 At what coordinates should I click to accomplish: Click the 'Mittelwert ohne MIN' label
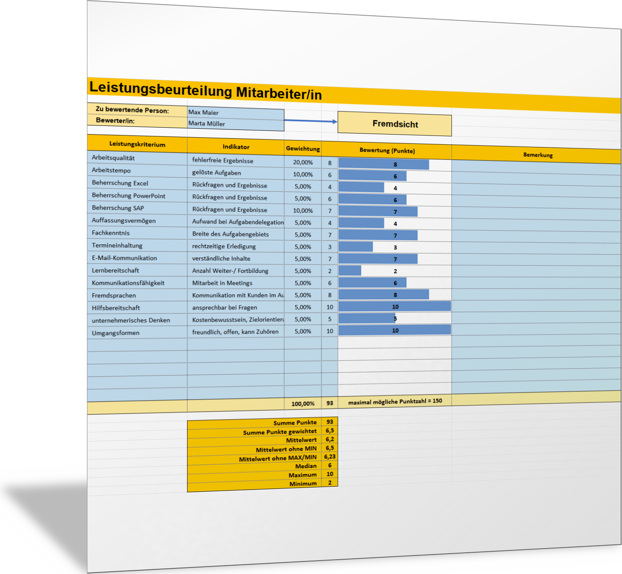pos(286,449)
